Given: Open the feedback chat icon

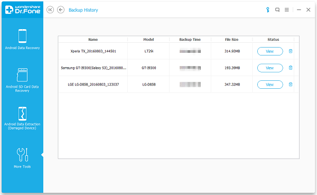Looking at the screenshot, I should point(277,10).
